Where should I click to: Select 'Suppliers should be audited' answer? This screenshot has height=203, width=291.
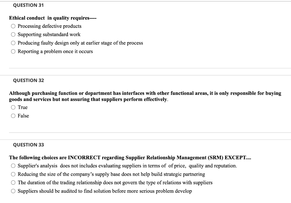(x=13, y=191)
